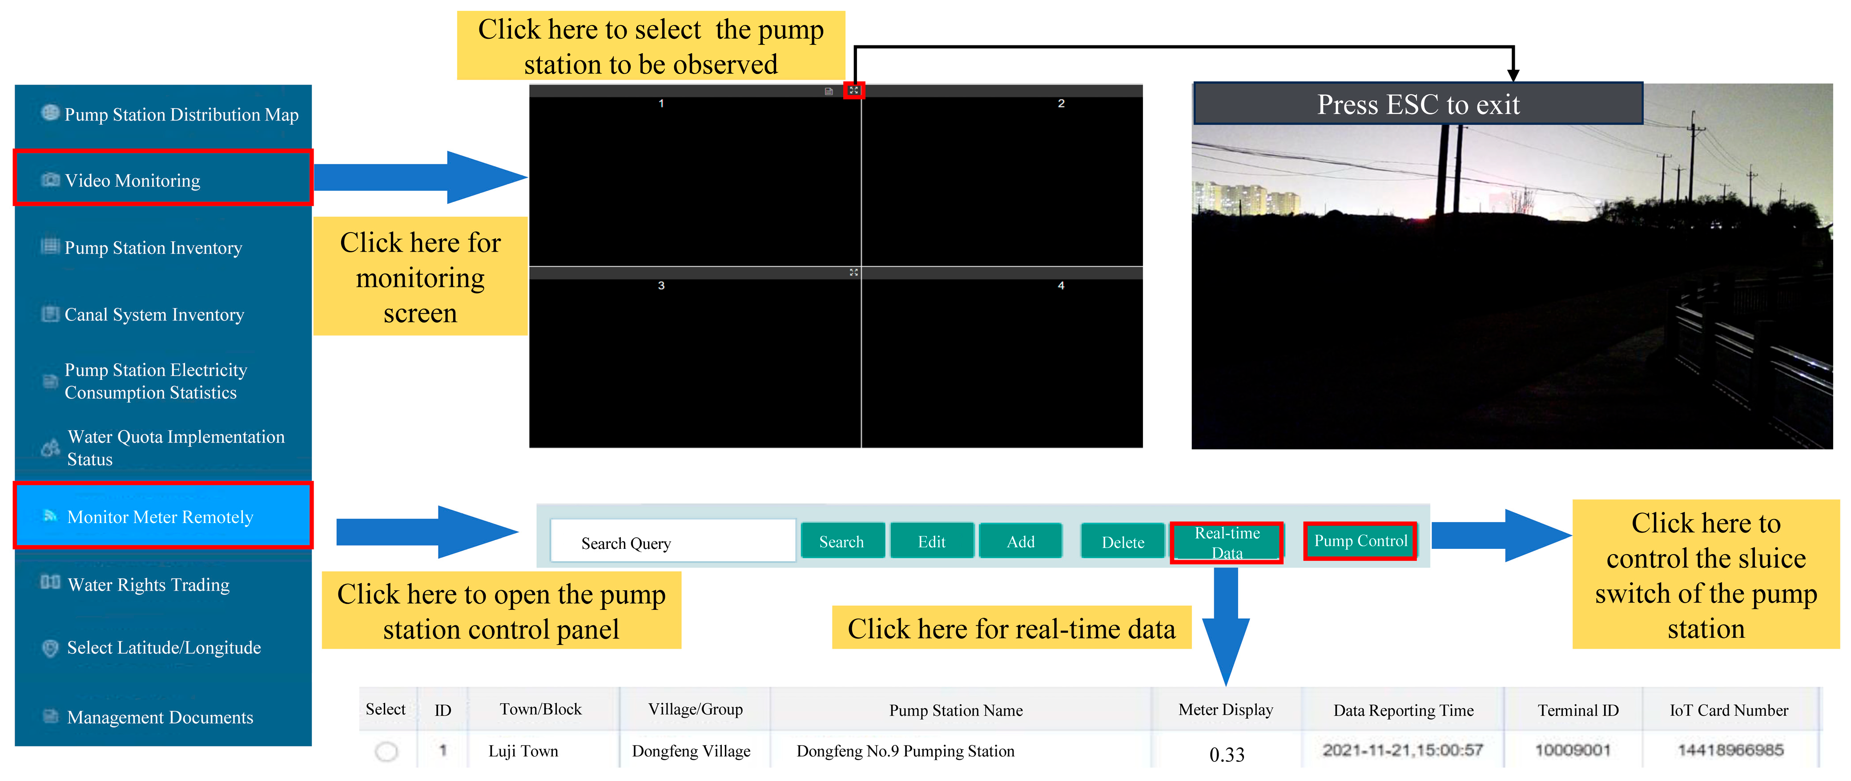Click the Water Quota Implementation Status icon
The height and width of the screenshot is (781, 1851).
[x=50, y=447]
